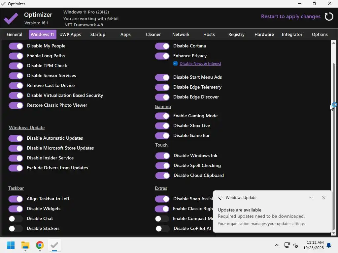Turn on Disable CoPilot AI switch
This screenshot has width=338, height=253.
pos(162,229)
